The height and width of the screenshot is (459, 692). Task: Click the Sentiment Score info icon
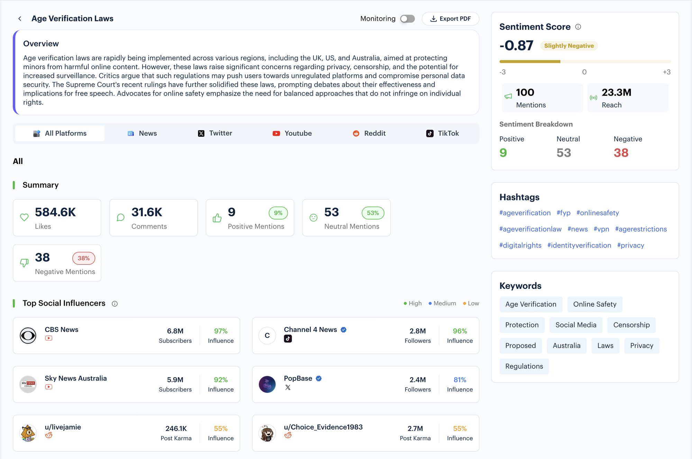pos(578,27)
